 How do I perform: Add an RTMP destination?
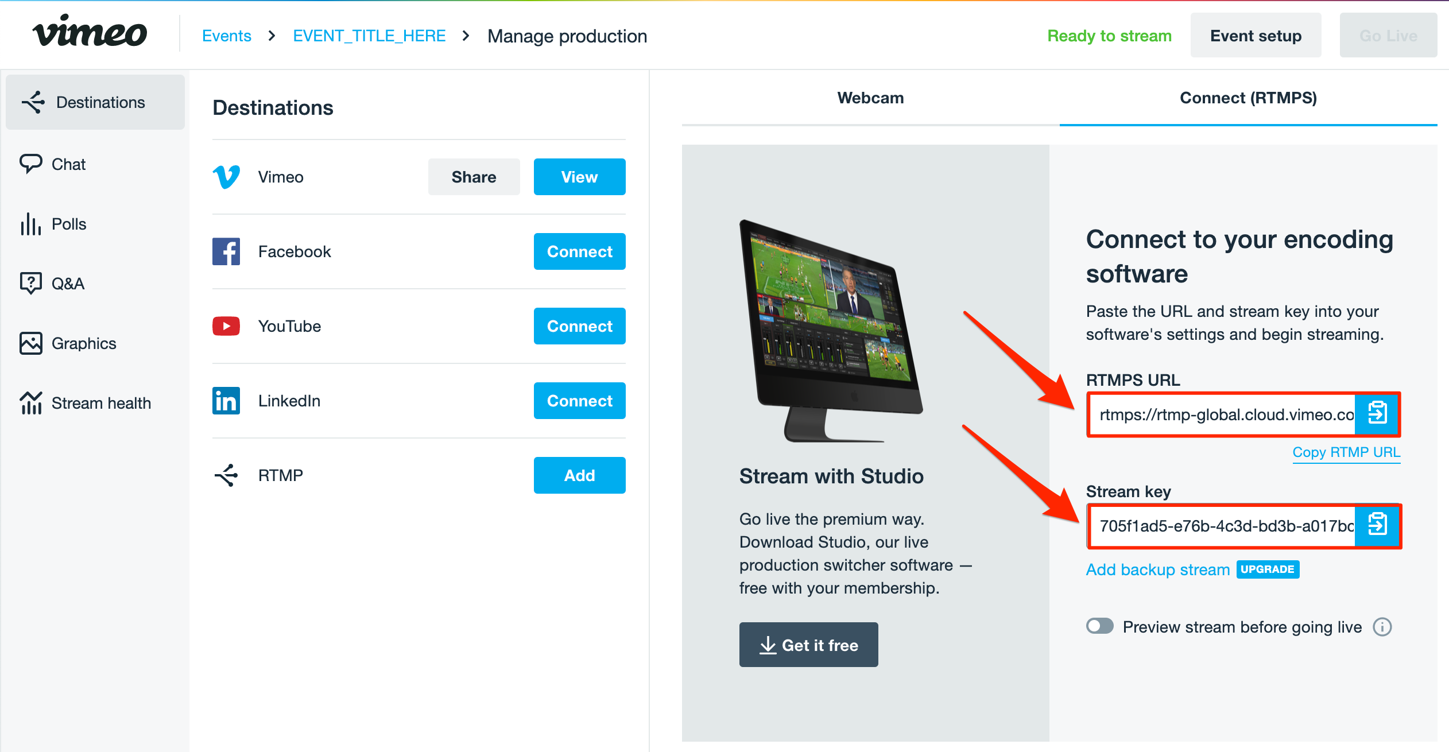point(579,475)
